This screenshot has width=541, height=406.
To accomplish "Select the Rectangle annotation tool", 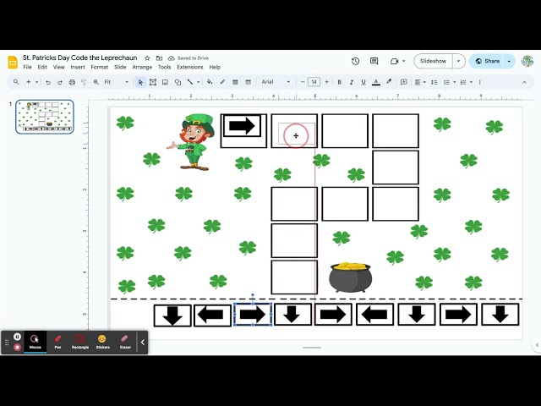I will click(x=80, y=342).
